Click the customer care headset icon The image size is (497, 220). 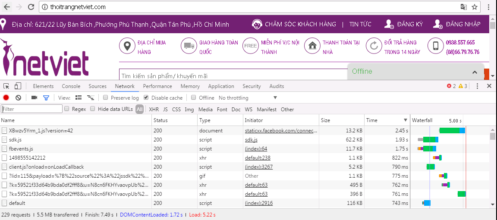(256, 24)
